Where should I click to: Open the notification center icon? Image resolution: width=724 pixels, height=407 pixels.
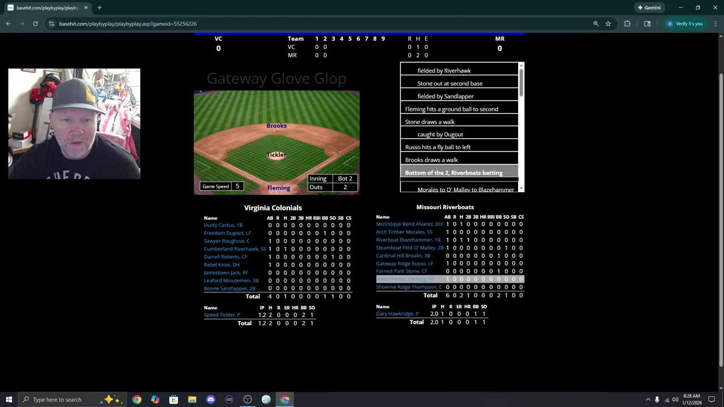[712, 400]
